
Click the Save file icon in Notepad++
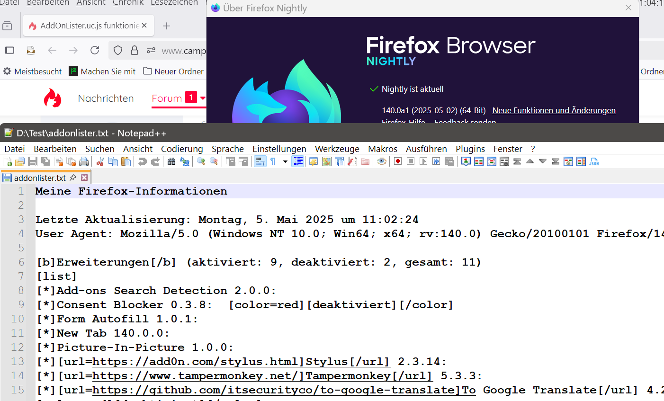coord(33,161)
